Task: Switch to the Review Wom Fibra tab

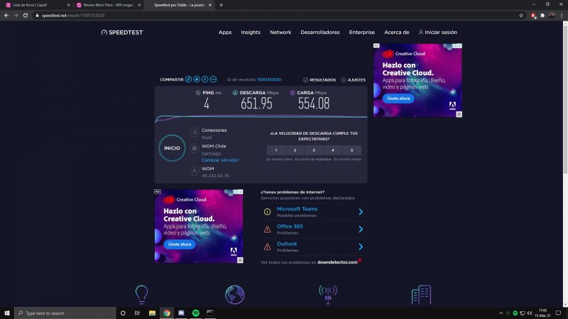Action: click(x=106, y=5)
